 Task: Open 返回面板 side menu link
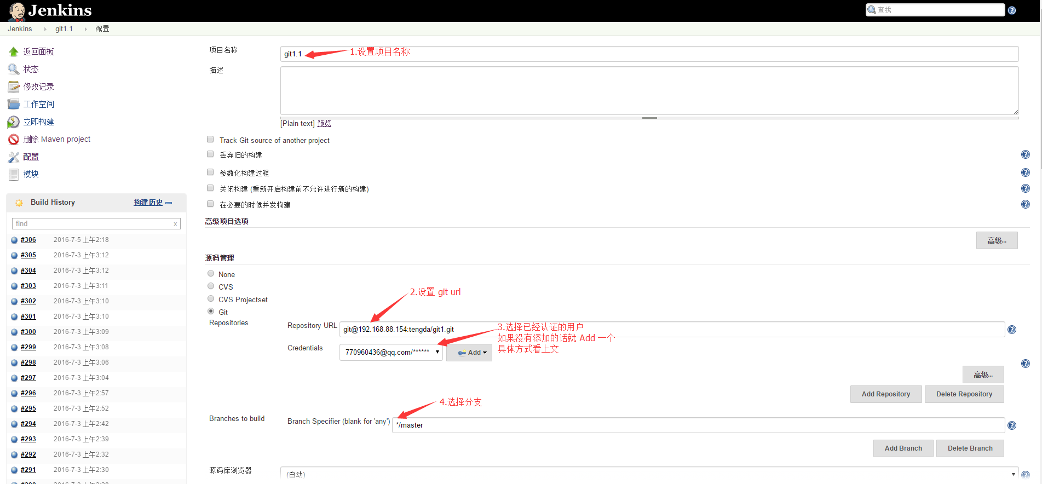(38, 51)
